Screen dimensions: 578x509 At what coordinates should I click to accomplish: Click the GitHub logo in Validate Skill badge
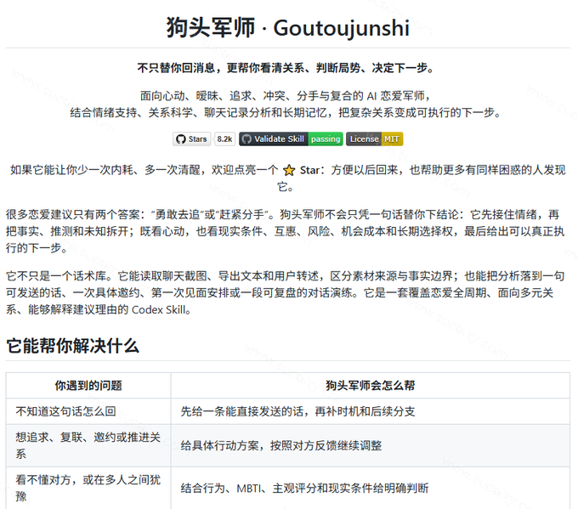coord(246,139)
